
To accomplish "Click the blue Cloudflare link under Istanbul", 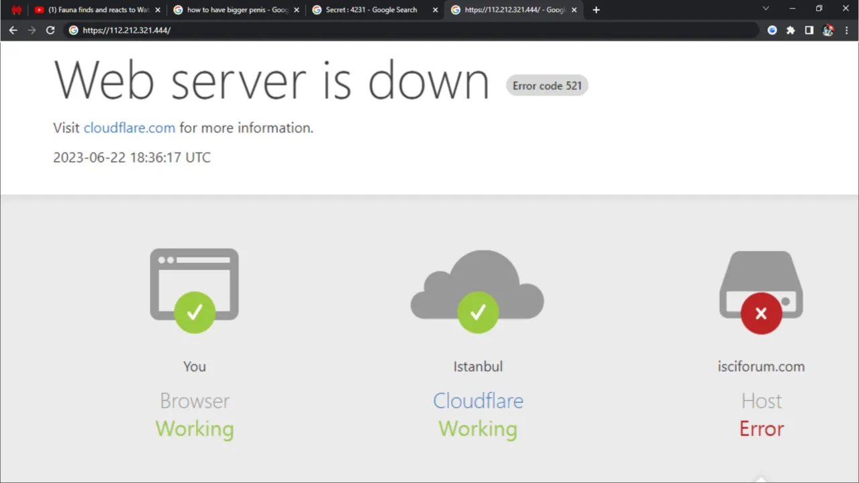I will (478, 400).
